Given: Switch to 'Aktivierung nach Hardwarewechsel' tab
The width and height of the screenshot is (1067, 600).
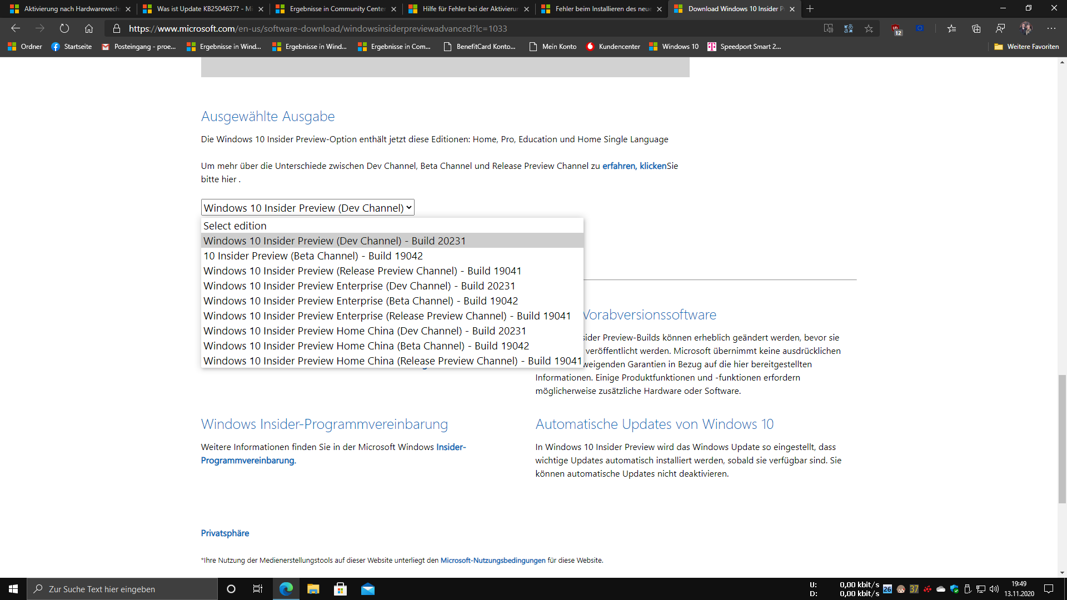Looking at the screenshot, I should pos(71,9).
